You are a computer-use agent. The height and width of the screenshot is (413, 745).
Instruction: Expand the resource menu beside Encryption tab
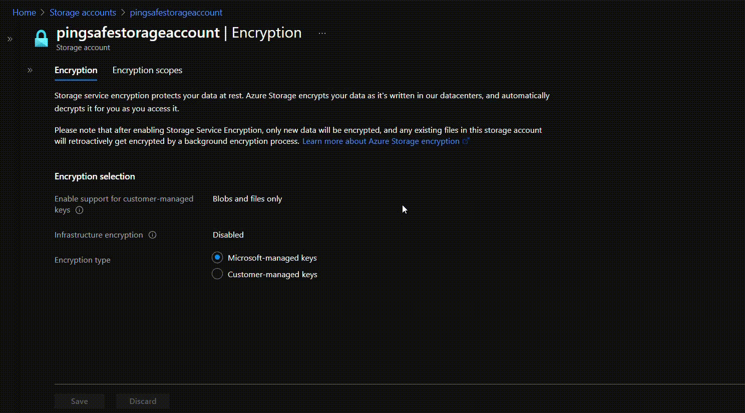click(30, 70)
